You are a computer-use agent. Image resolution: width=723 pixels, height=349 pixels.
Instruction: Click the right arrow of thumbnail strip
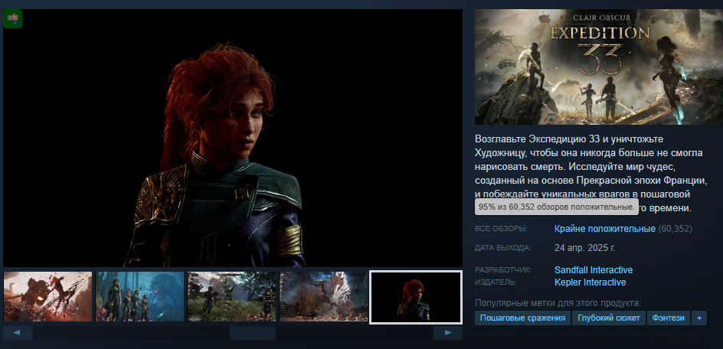(448, 333)
